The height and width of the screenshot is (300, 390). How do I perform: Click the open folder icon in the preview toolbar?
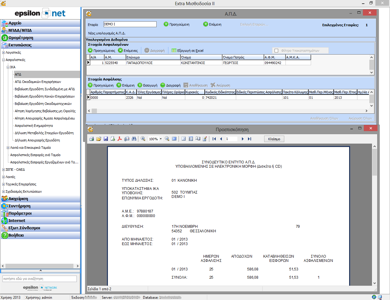(x=98, y=139)
